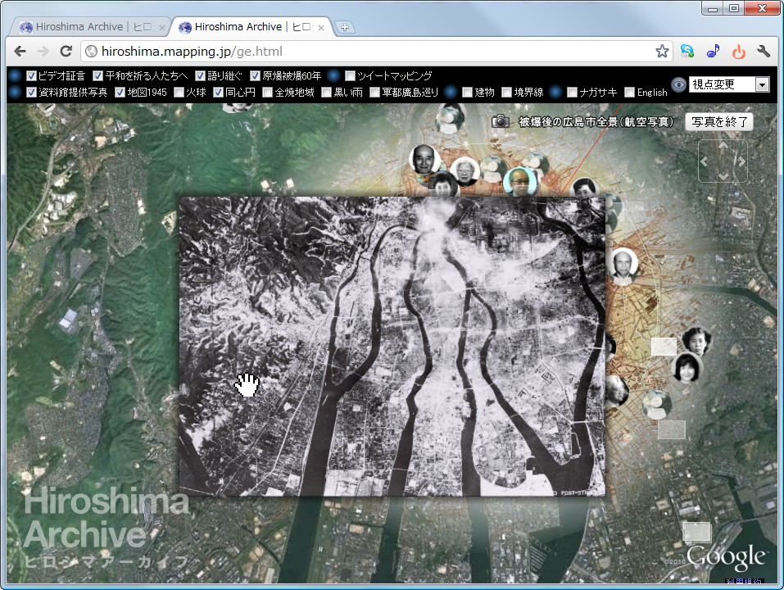The width and height of the screenshot is (784, 590).
Task: Click the blue music note extension
Action: [x=713, y=51]
